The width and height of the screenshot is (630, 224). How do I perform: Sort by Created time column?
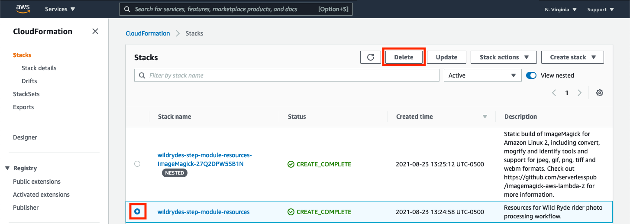(414, 117)
